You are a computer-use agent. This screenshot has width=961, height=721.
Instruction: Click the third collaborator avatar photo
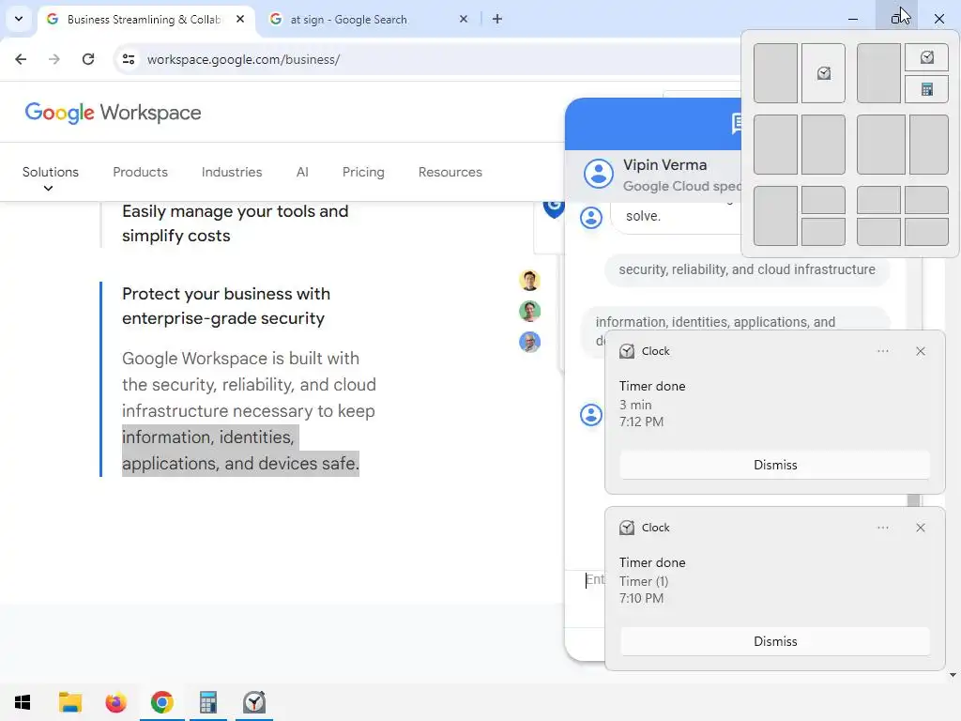pos(529,342)
